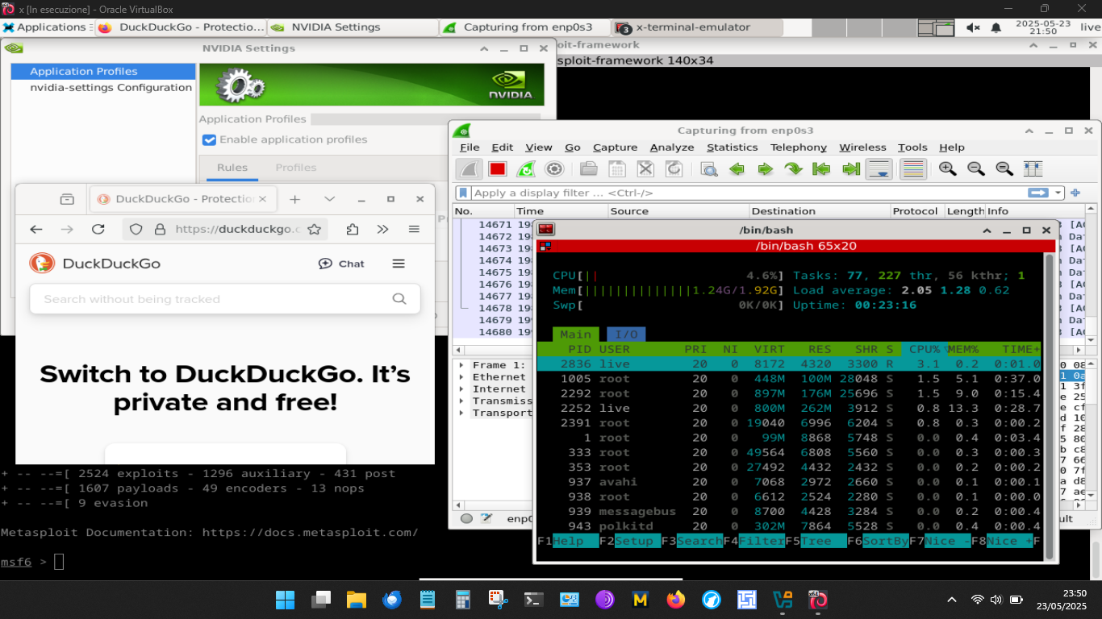Go back in the DuckDuckGo browser

coord(36,229)
